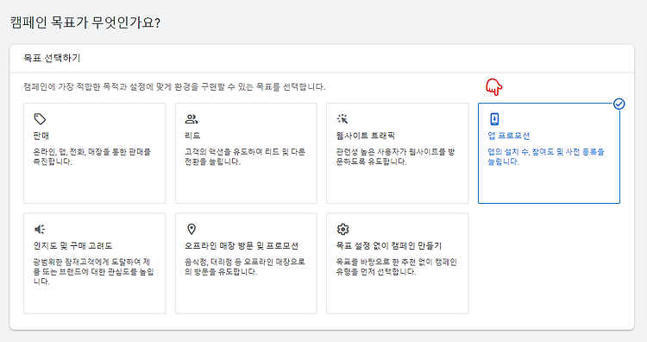The height and width of the screenshot is (342, 647).
Task: Click the 앱의 설치 수 description text
Action: tap(545, 157)
